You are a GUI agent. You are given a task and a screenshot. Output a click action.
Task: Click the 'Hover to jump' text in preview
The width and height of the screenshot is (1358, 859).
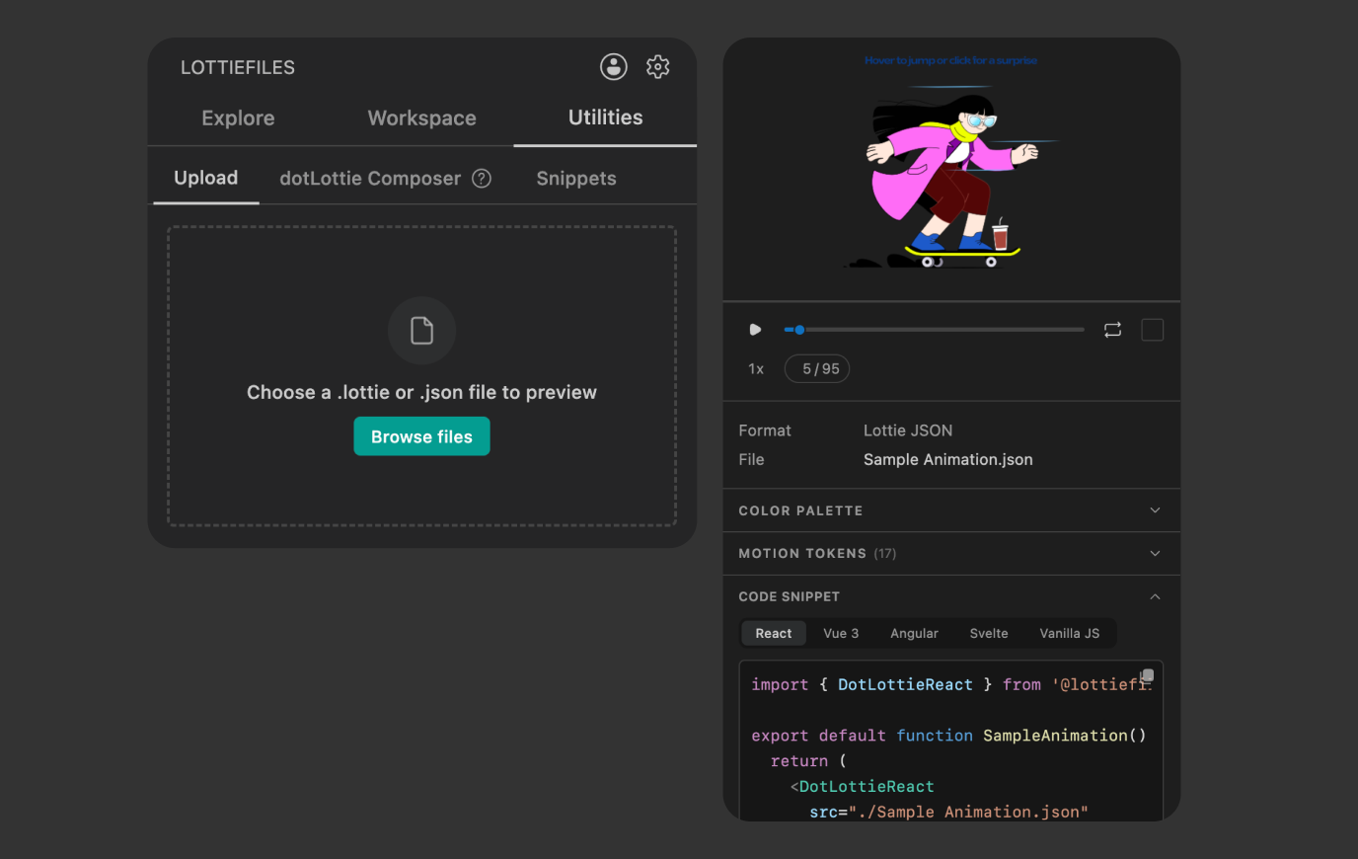(950, 60)
